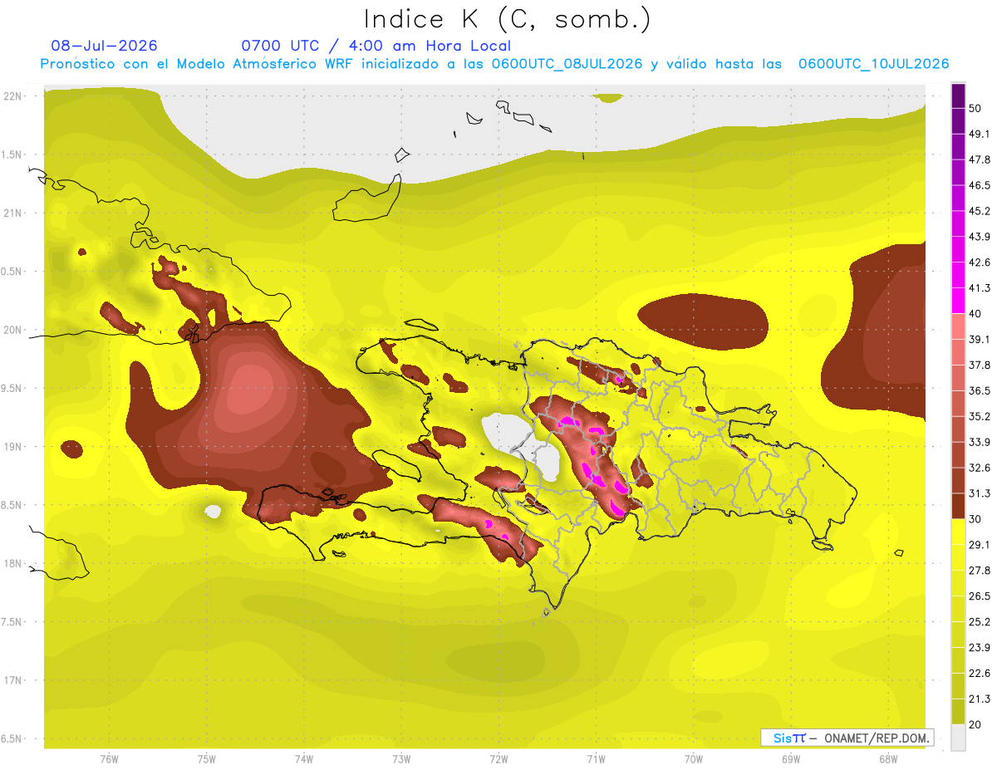Click the colorbar value '50'
997x770 pixels.
(975, 108)
